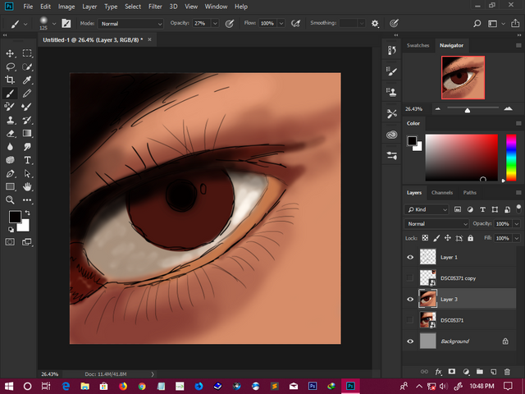Switch to the Channels tab
The height and width of the screenshot is (394, 525).
(x=441, y=193)
